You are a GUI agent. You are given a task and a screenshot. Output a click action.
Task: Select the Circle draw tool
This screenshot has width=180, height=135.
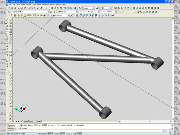pos(7,37)
